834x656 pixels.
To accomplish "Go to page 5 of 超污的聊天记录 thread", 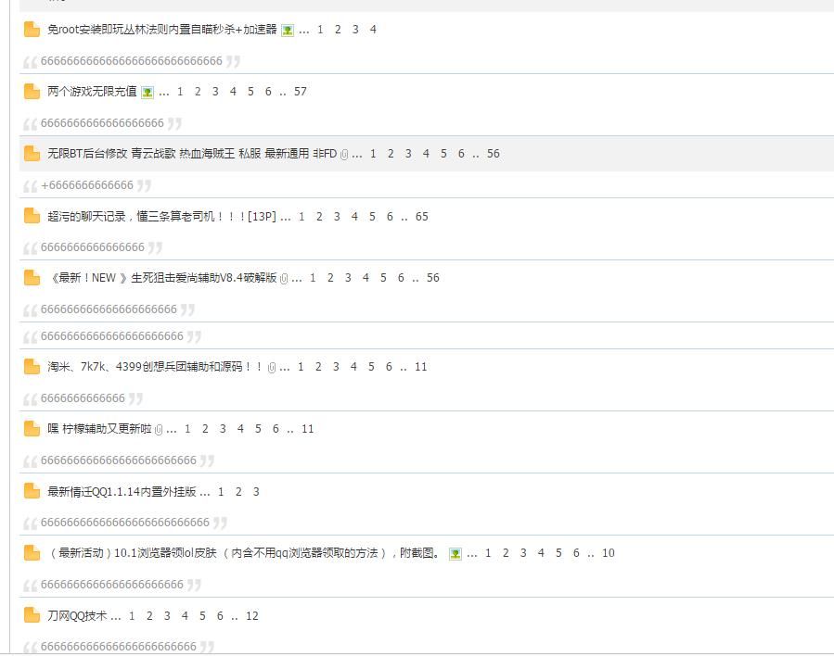I will (x=372, y=217).
